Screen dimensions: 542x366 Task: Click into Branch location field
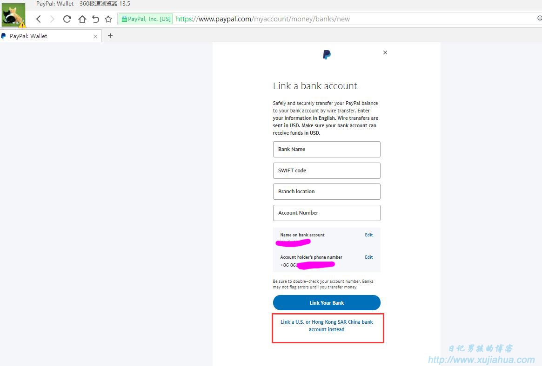click(327, 191)
